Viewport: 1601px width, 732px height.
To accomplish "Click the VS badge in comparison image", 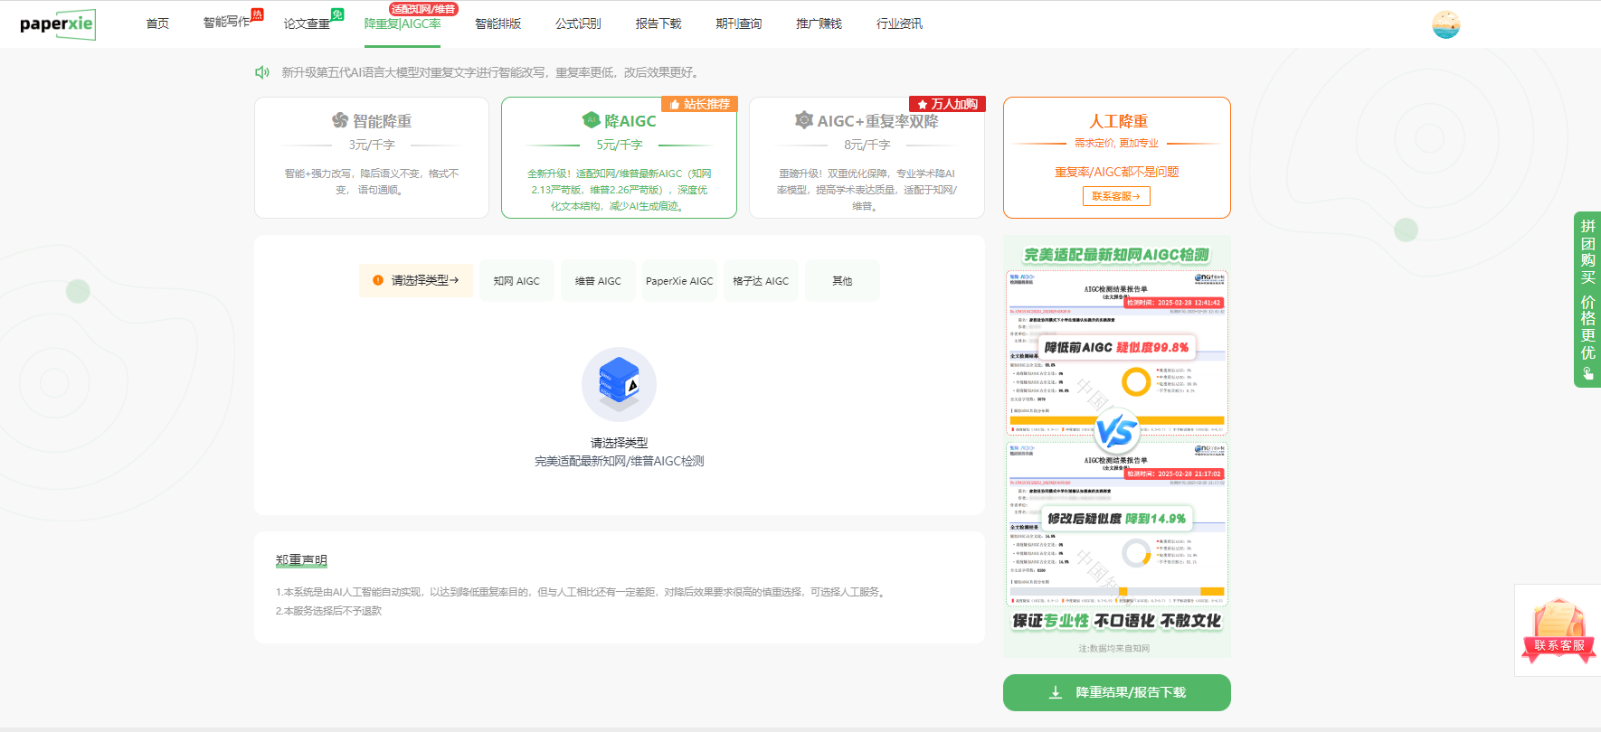I will (1116, 432).
